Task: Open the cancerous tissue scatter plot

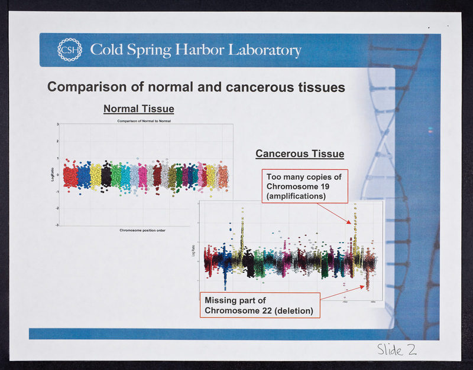Action: [290, 254]
